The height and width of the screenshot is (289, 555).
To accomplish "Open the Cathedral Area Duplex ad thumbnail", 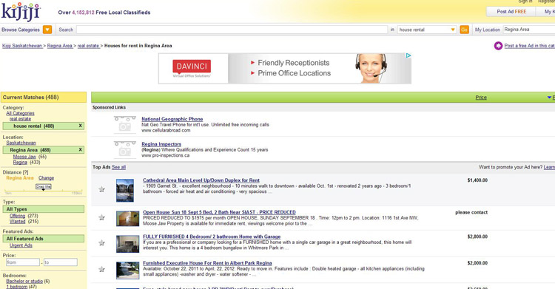I will click(x=125, y=190).
